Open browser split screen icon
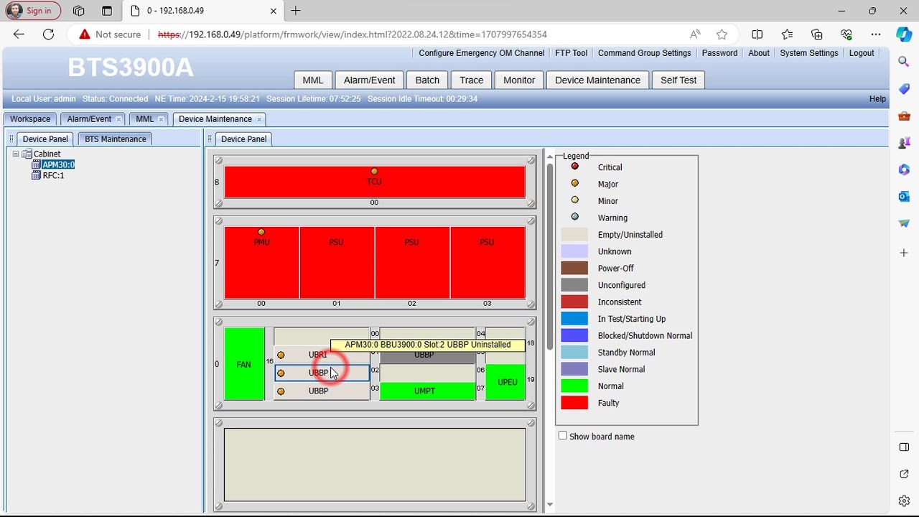 [x=757, y=34]
